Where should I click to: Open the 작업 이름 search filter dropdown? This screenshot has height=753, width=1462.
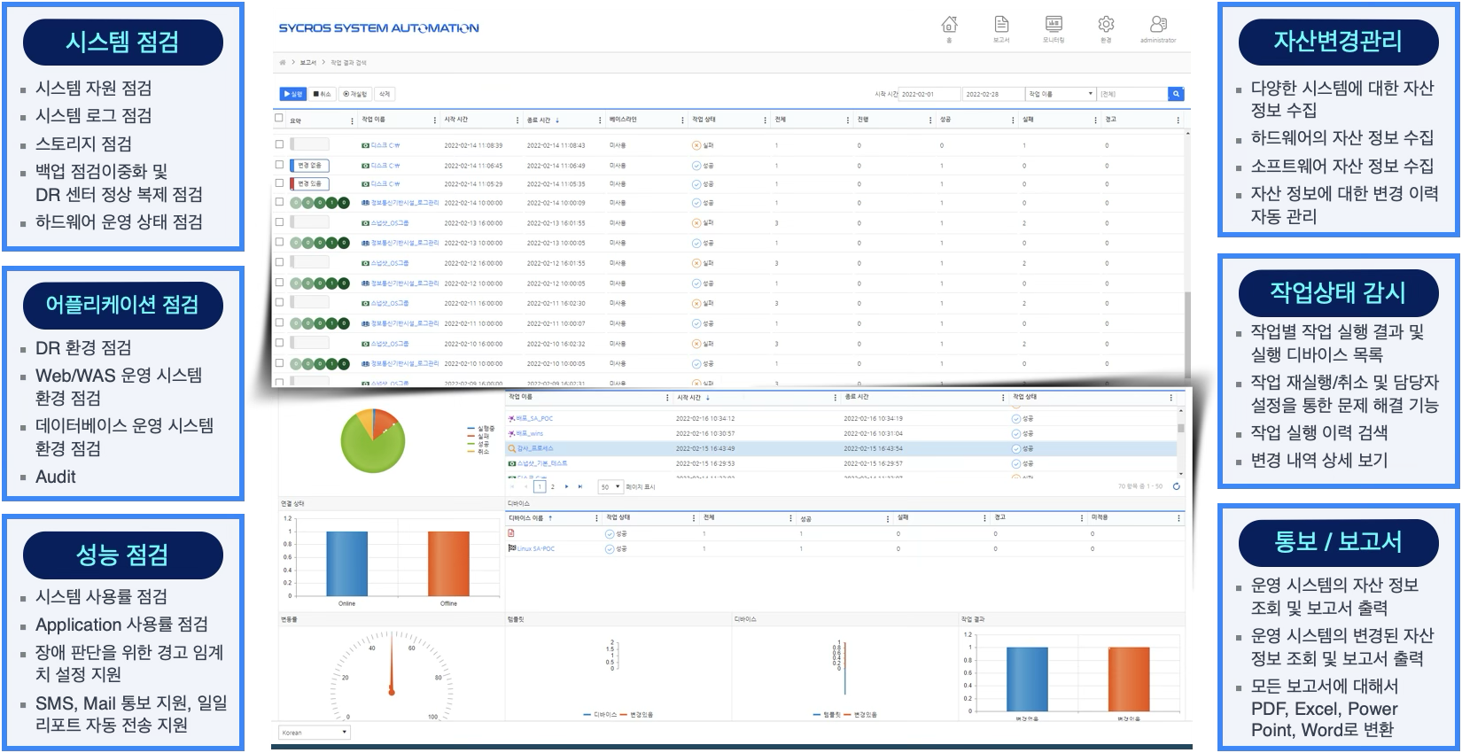point(1061,94)
